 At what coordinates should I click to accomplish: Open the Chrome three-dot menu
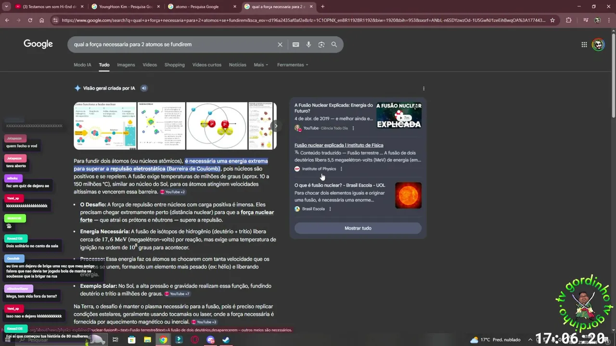609,20
